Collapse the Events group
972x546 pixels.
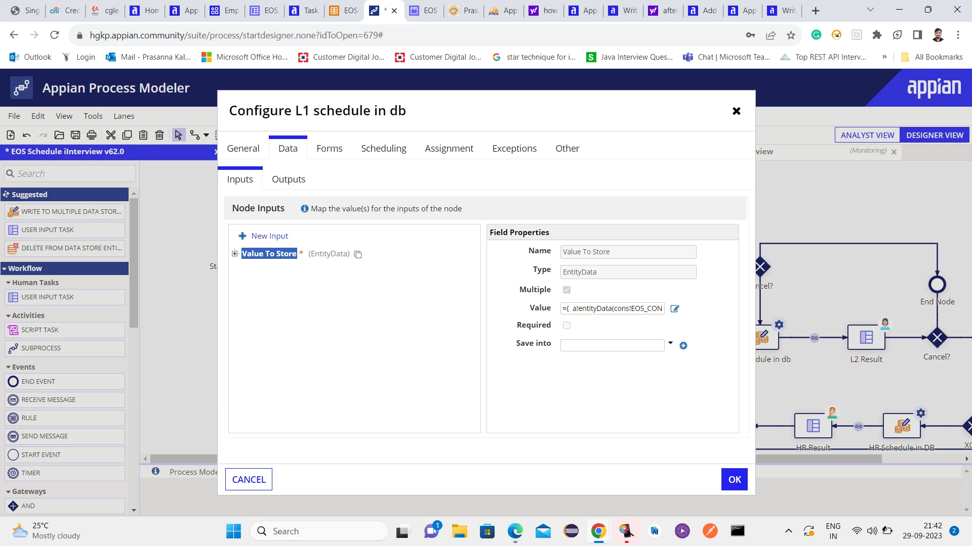(x=8, y=367)
